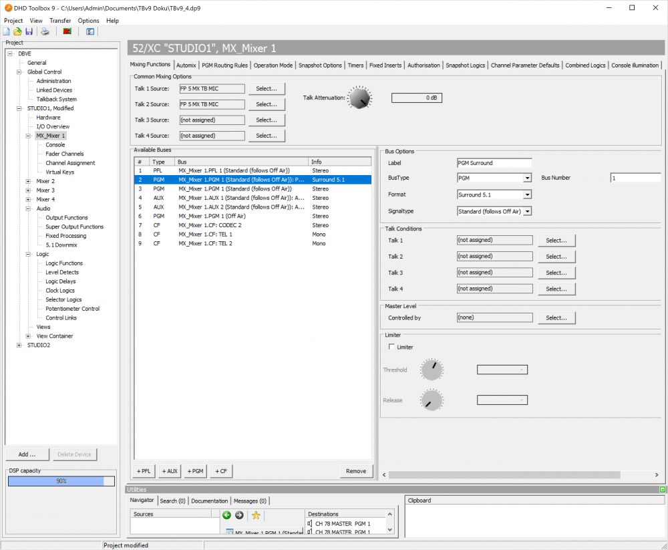The width and height of the screenshot is (668, 550).
Task: Click the yellow star favorites icon in Navigator
Action: pyautogui.click(x=256, y=515)
